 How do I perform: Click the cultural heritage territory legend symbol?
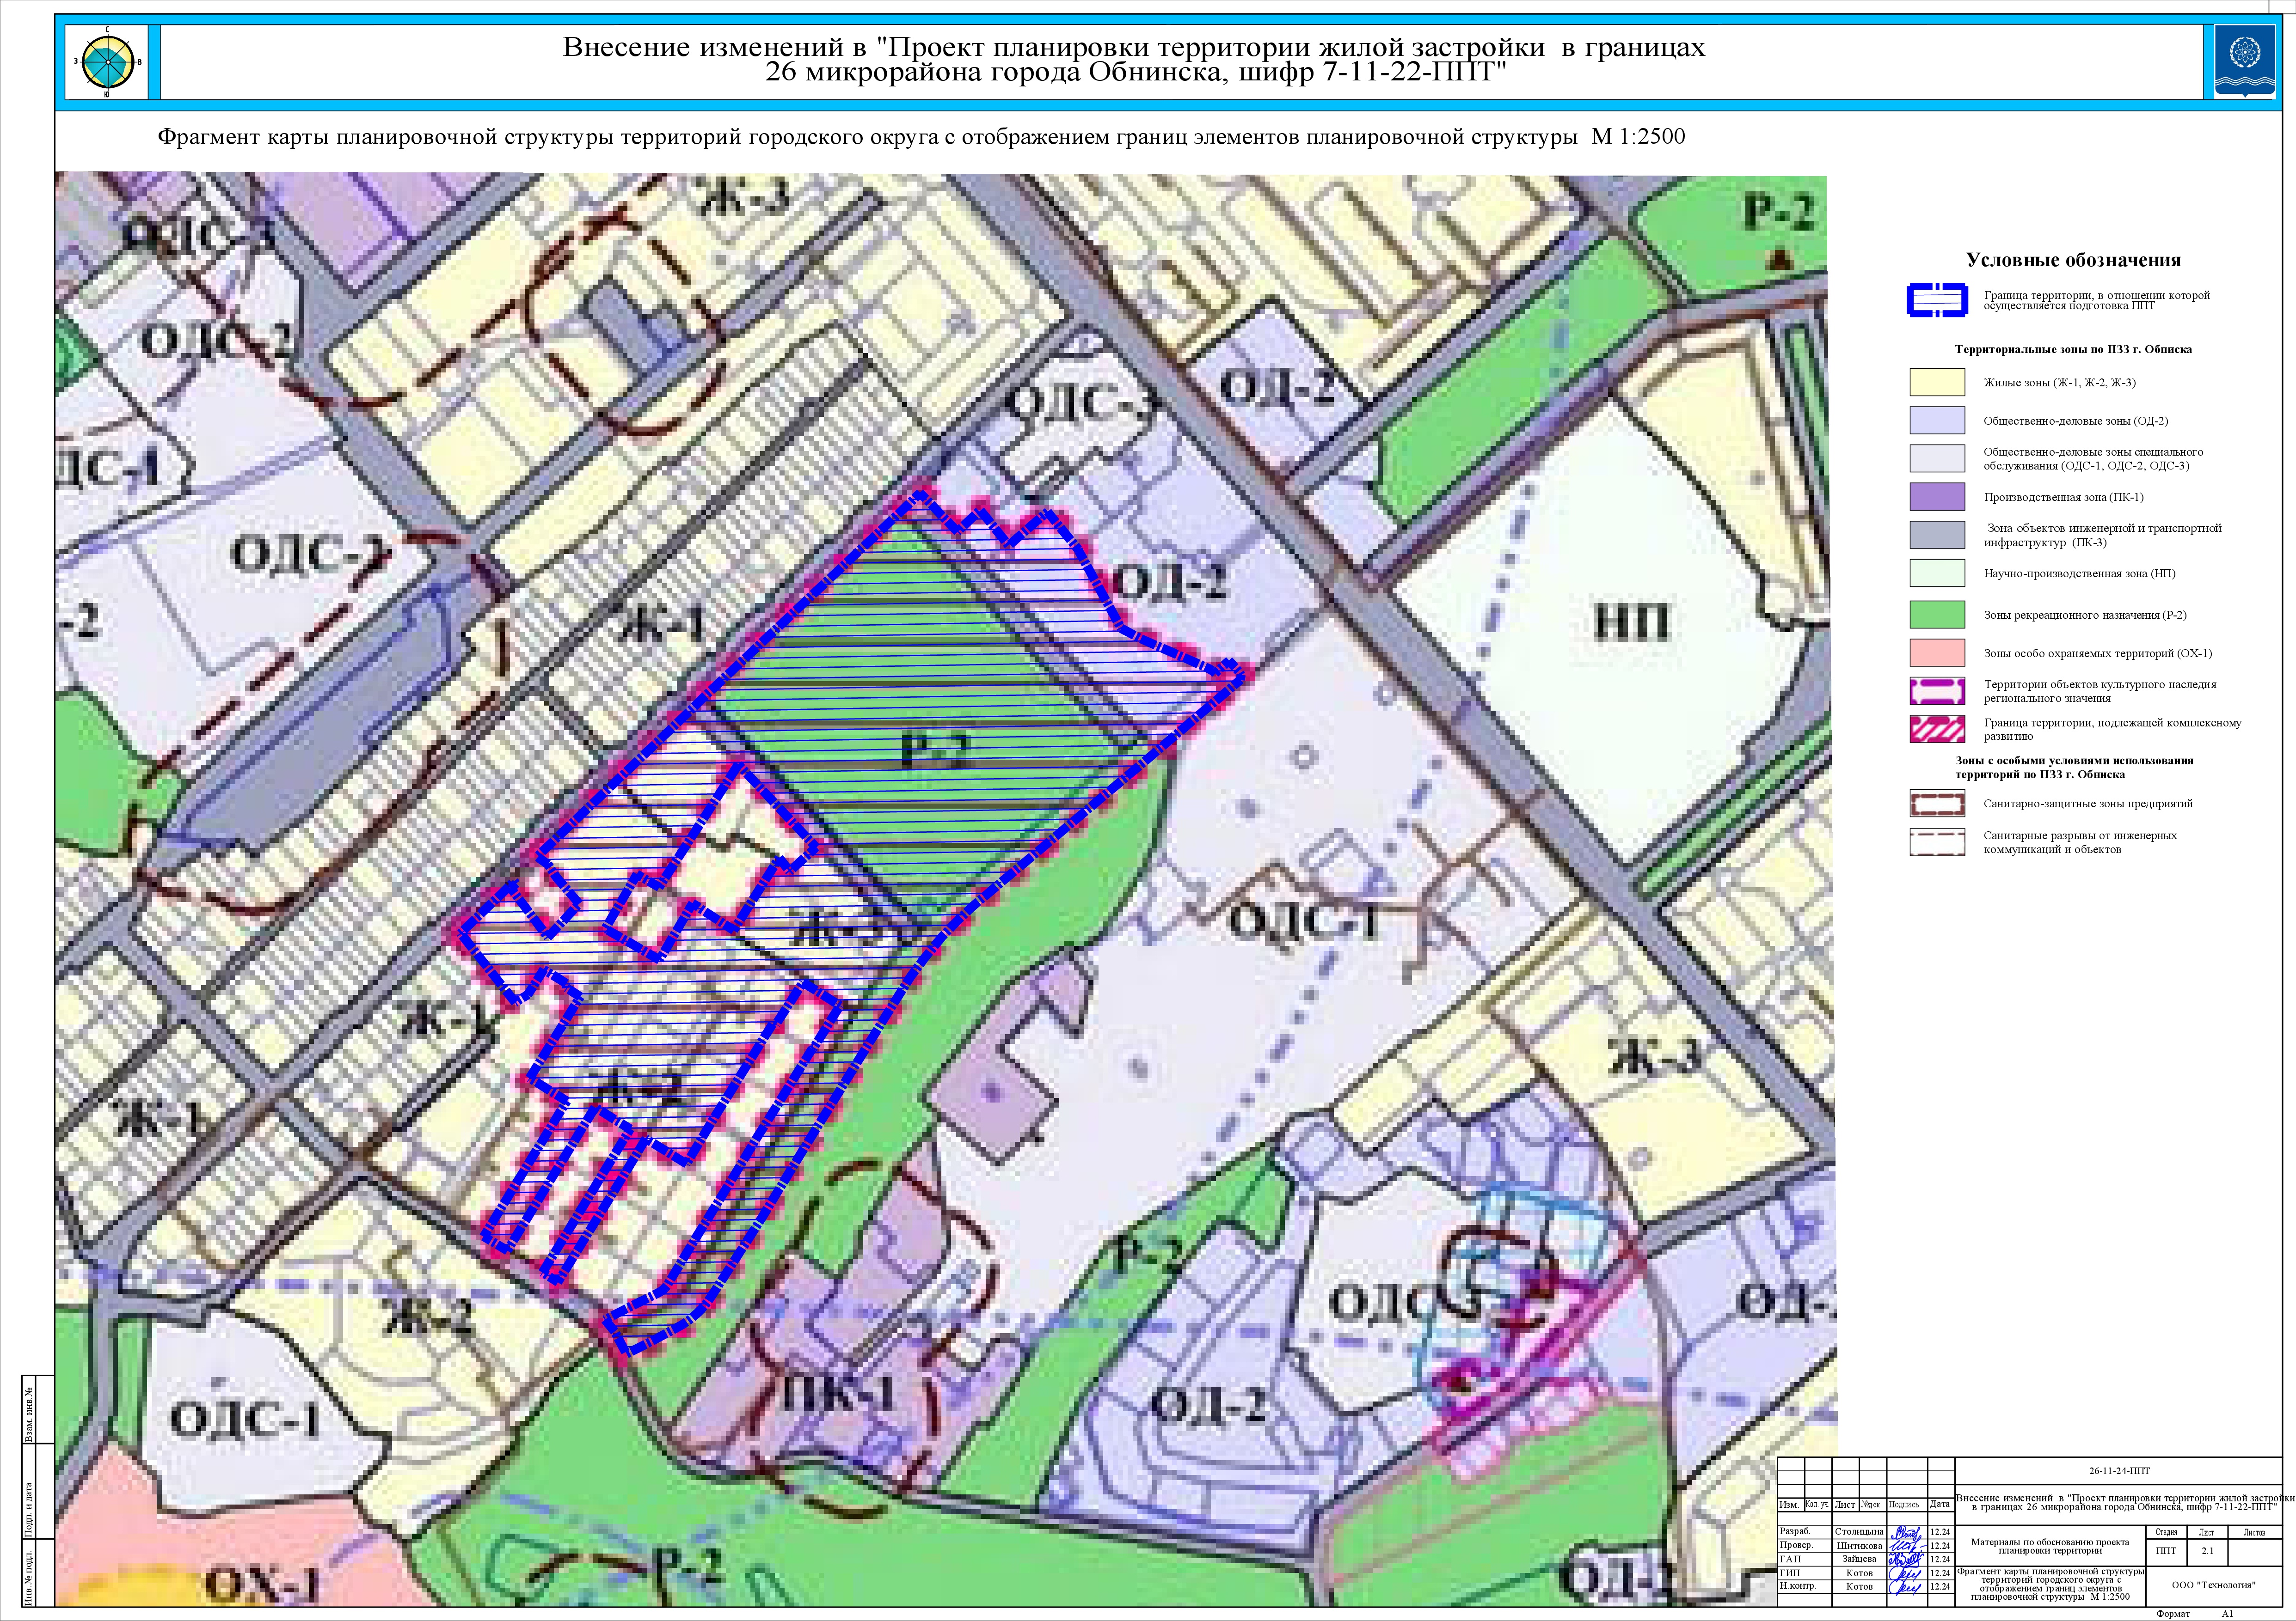(1937, 690)
